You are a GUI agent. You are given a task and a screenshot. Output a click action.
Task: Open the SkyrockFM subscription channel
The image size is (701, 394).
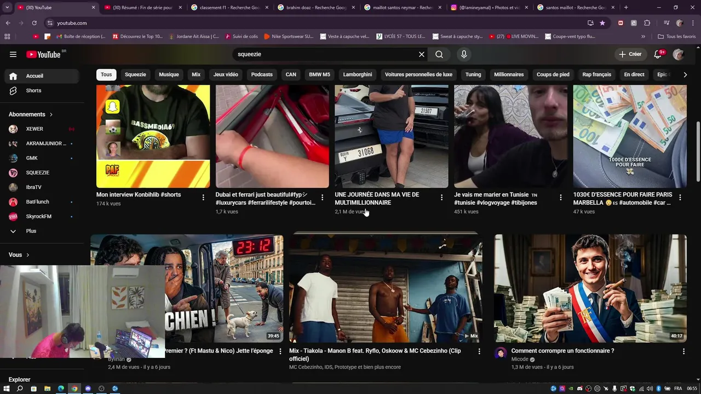click(x=43, y=217)
